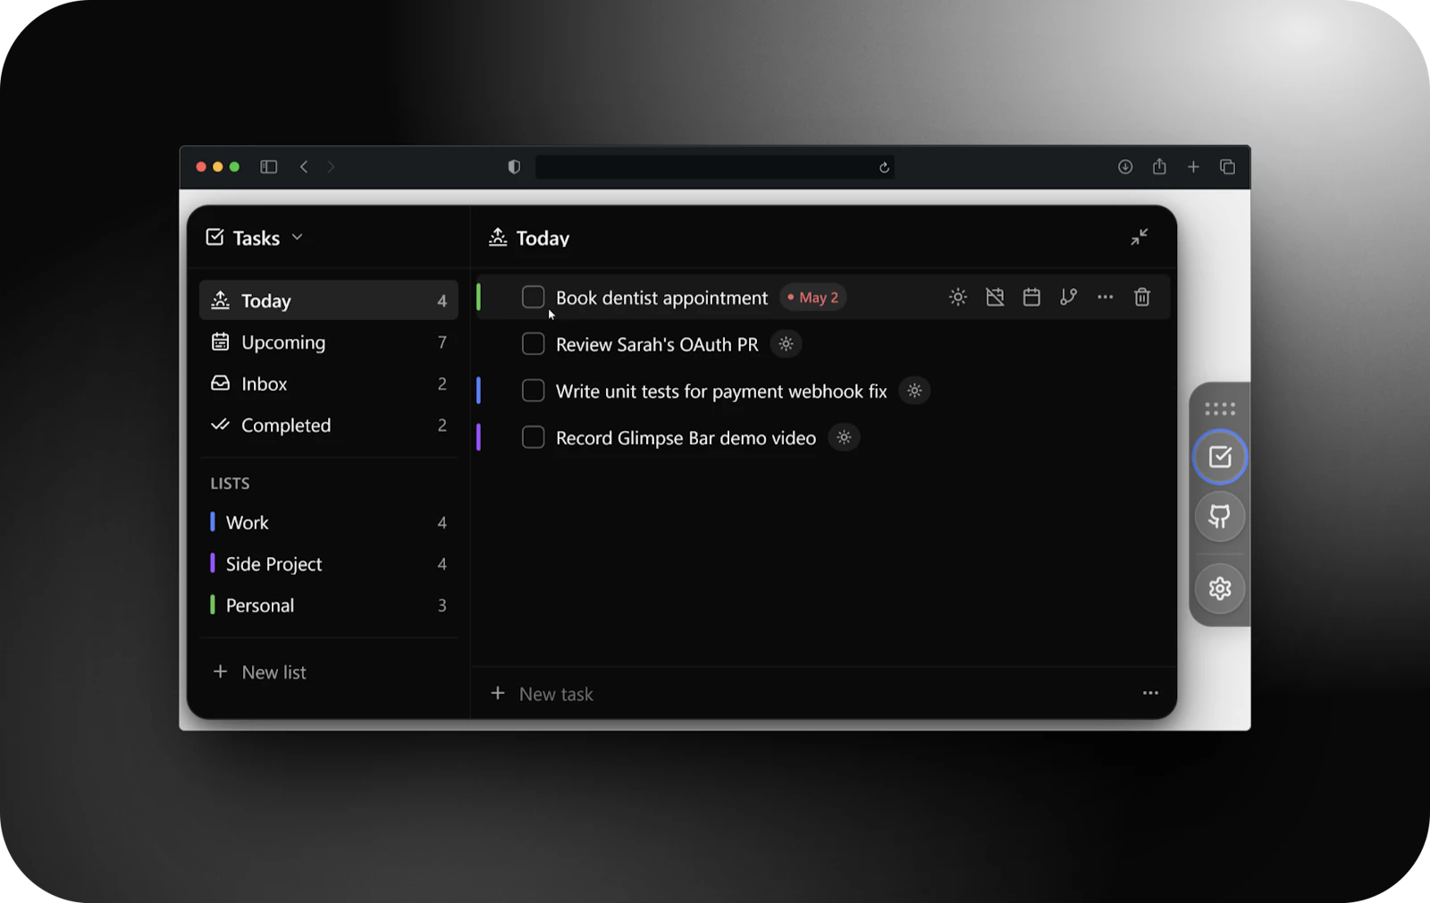Screen dimensions: 1430x903
Task: Open the Personal list
Action: pos(328,605)
